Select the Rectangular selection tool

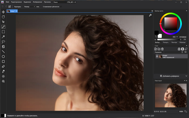point(3,32)
